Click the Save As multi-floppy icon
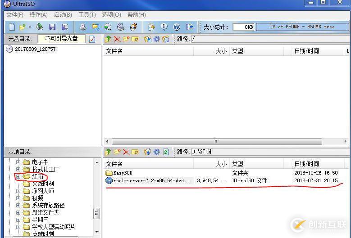The width and height of the screenshot is (351, 238). pyautogui.click(x=65, y=27)
